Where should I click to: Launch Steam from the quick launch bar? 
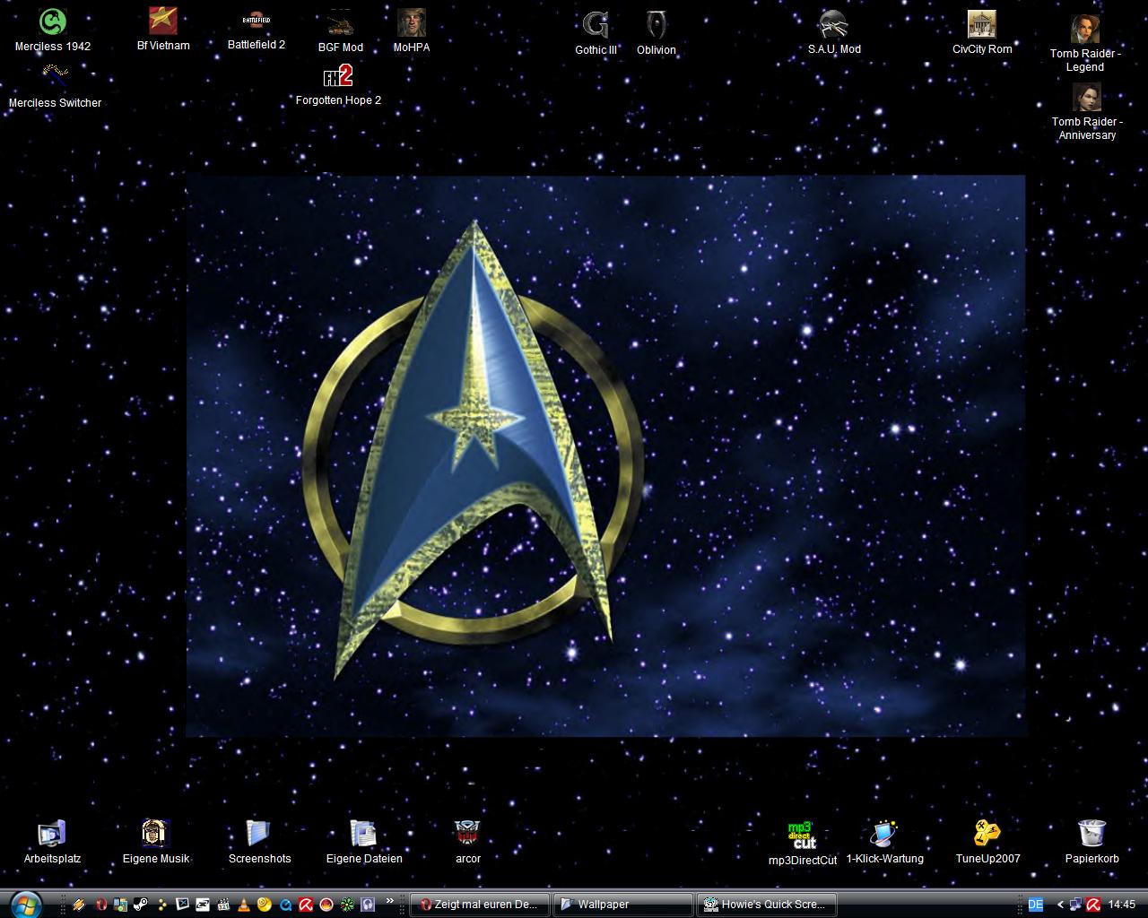pos(141,905)
